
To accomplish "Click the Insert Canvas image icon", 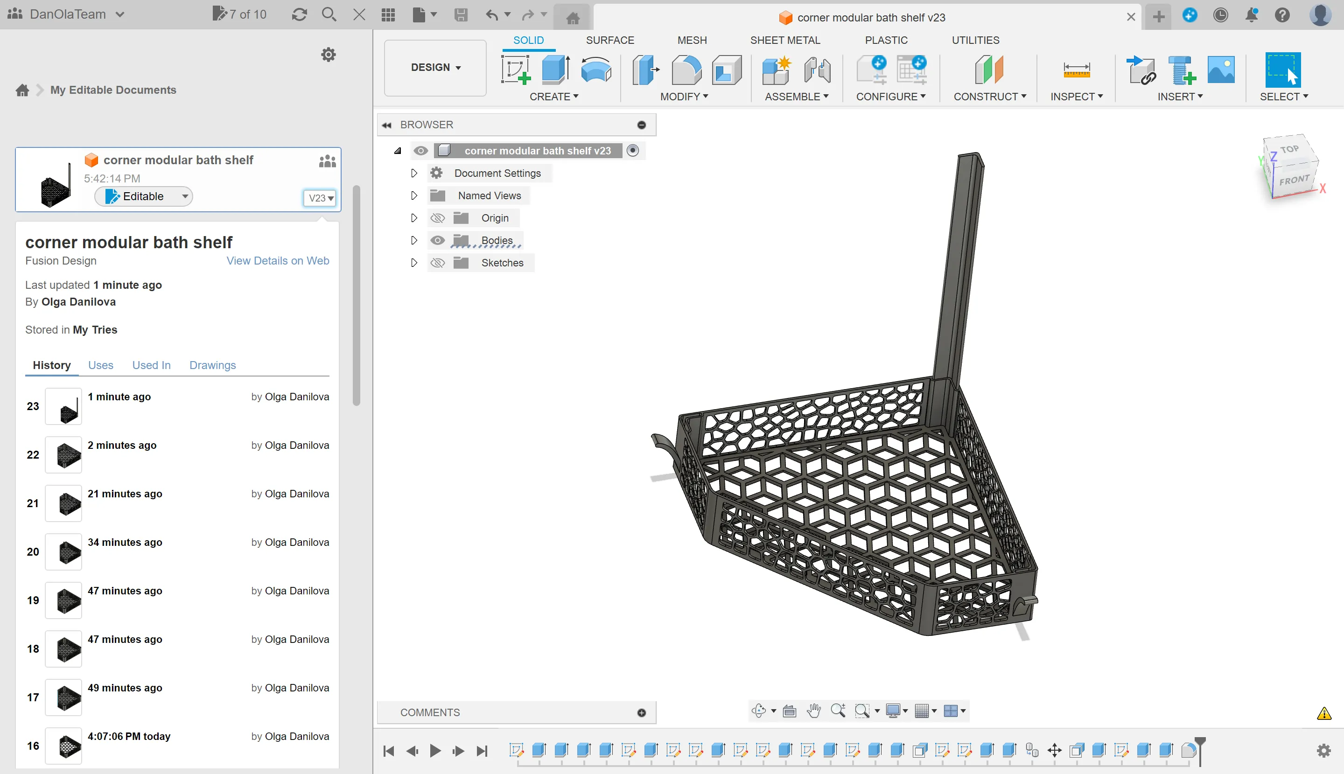I will coord(1221,70).
